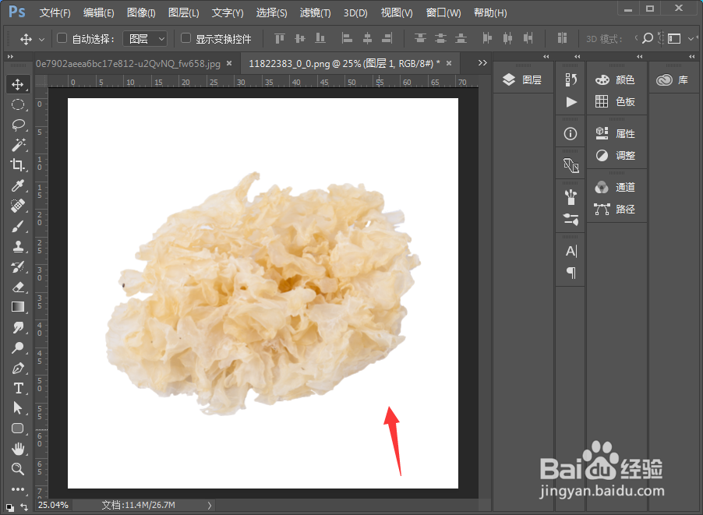Viewport: 703px width, 515px height.
Task: Select the Path Selection tool
Action: coord(18,408)
